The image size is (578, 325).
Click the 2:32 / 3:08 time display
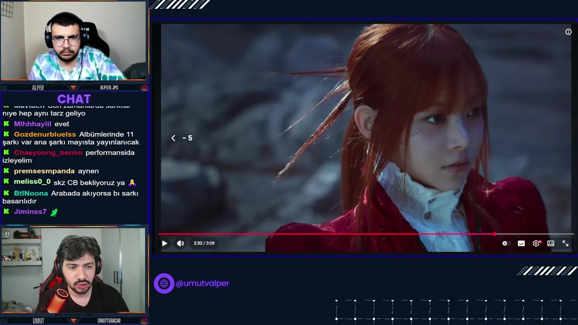[204, 243]
